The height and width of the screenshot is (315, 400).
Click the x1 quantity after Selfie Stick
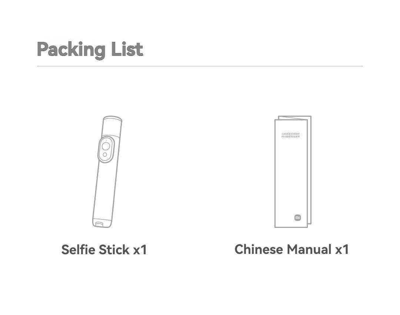click(x=140, y=250)
